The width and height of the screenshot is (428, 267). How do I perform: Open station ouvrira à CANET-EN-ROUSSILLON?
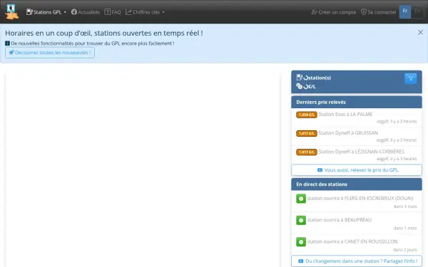(x=352, y=241)
